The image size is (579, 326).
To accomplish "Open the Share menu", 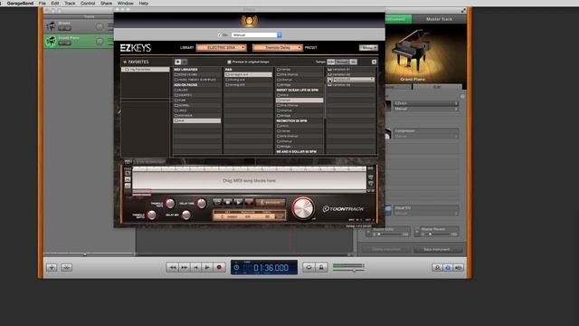I will coord(106,3).
